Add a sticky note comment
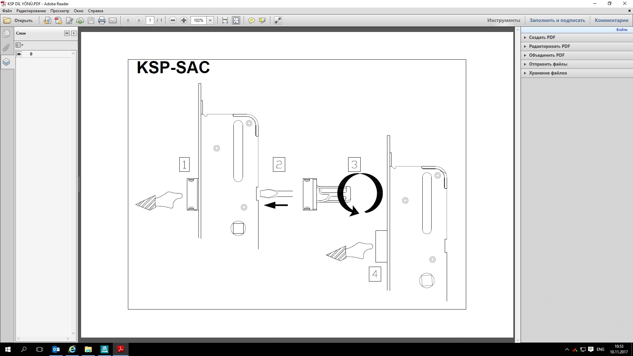This screenshot has width=633, height=356. (252, 20)
